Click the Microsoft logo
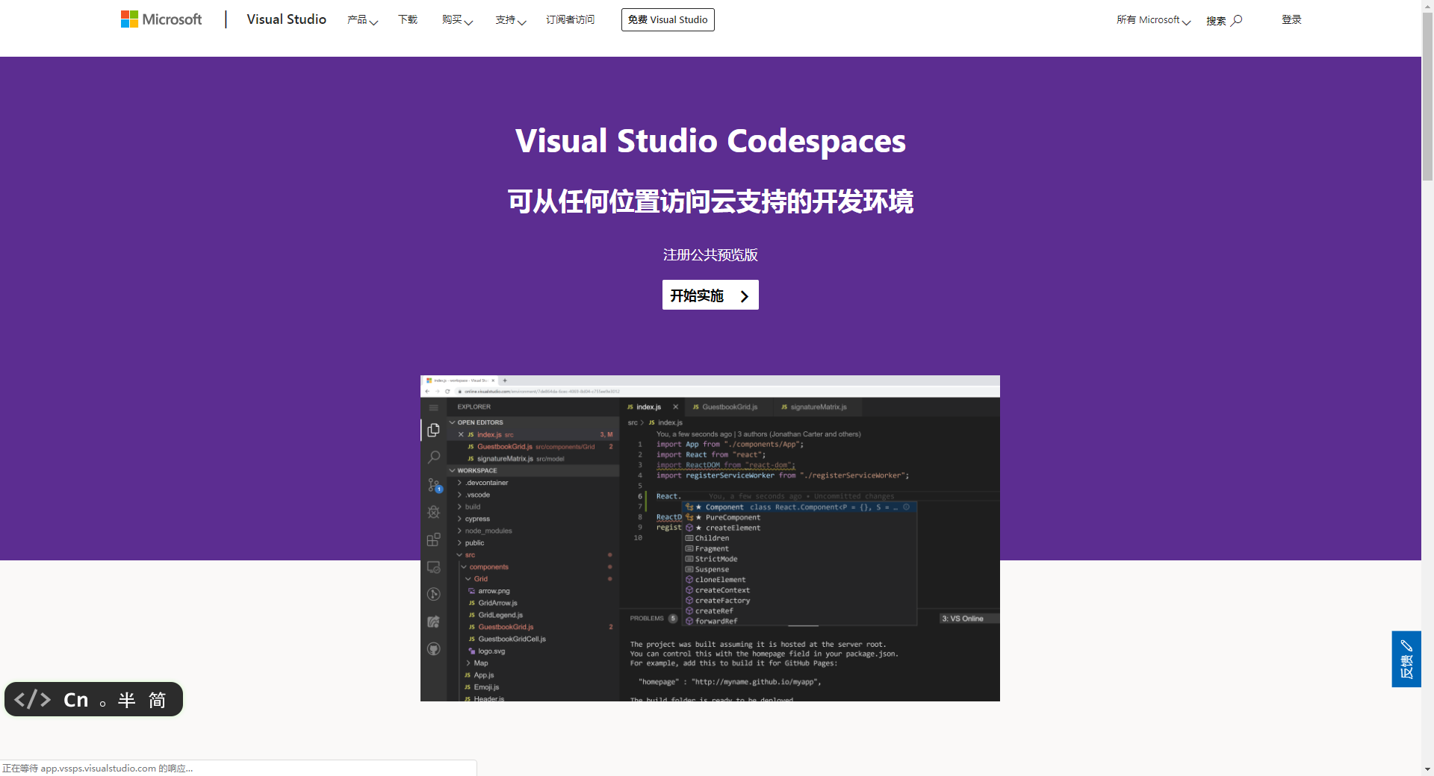This screenshot has height=776, width=1434. [161, 19]
